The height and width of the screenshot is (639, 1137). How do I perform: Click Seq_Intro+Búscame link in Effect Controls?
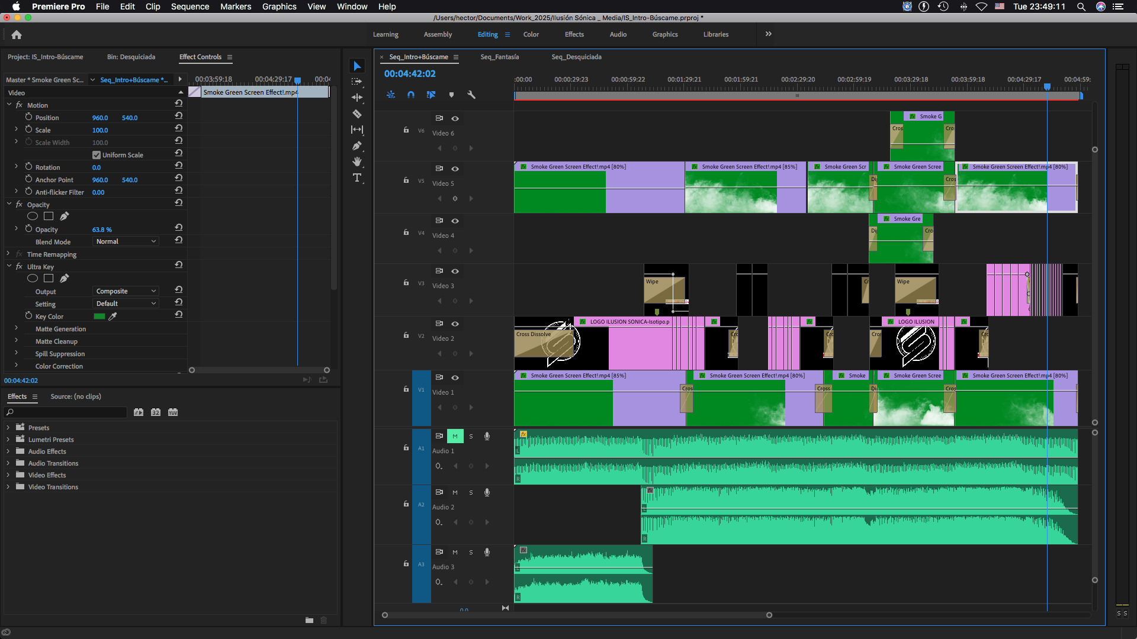coord(133,80)
